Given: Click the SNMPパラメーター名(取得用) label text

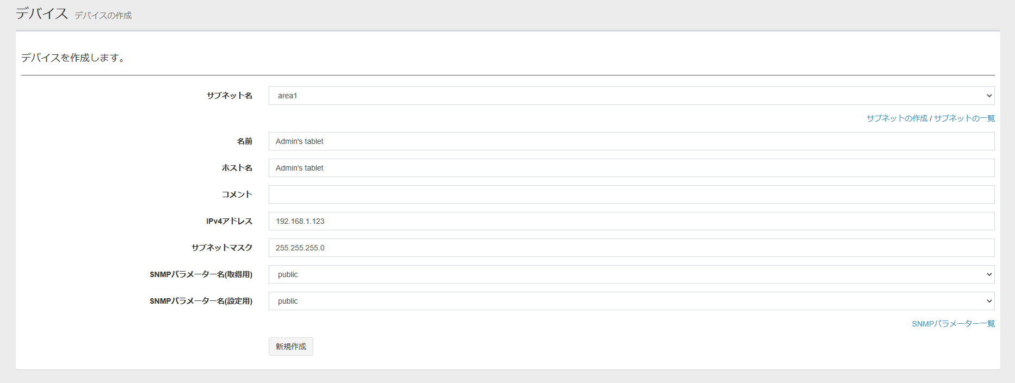Looking at the screenshot, I should point(201,274).
